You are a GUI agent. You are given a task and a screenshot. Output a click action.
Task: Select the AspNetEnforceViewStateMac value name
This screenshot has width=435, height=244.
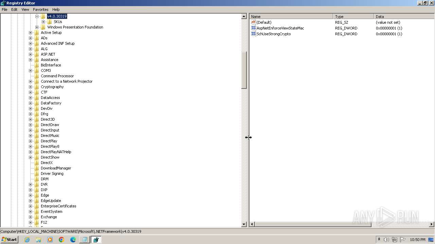tap(280, 28)
